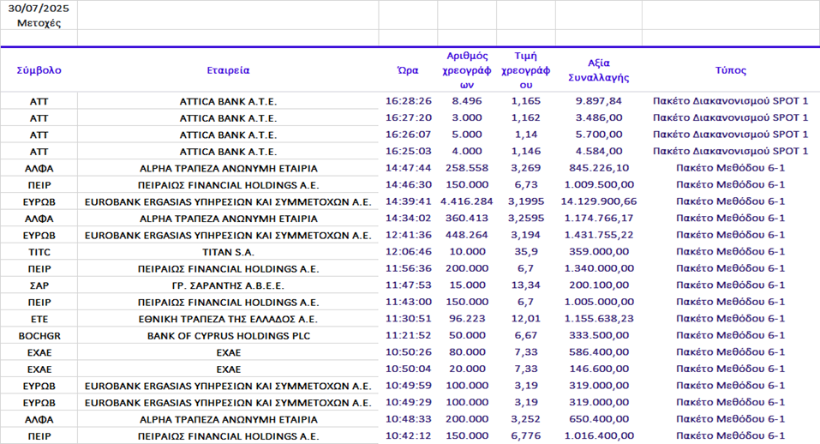This screenshot has height=444, width=820.
Task: Select company cell ΓΡ. ΣΑΡΑΝΤΗΣ Α.Β.Ε.Ε.
Action: (228, 285)
